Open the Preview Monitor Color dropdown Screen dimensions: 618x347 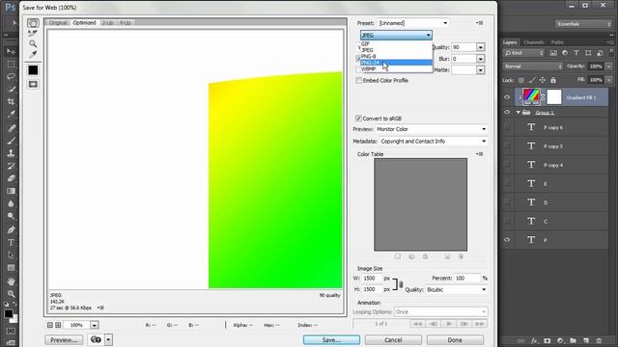(432, 129)
